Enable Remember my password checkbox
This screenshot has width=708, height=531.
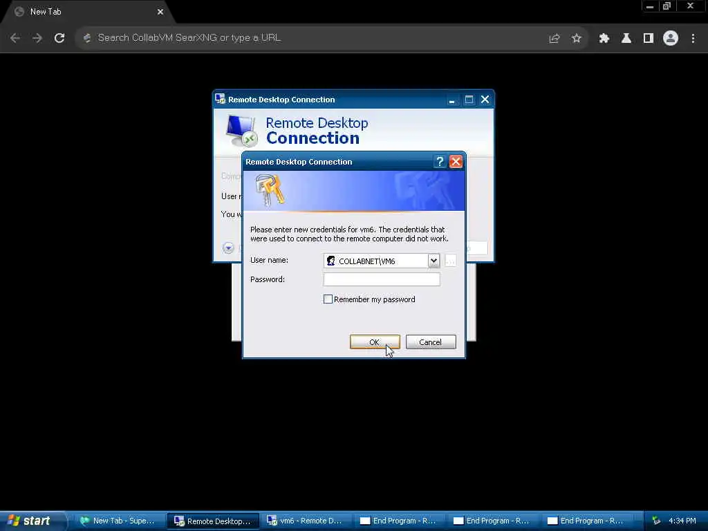328,299
